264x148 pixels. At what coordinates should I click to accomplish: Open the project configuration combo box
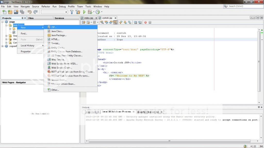[x=54, y=12]
